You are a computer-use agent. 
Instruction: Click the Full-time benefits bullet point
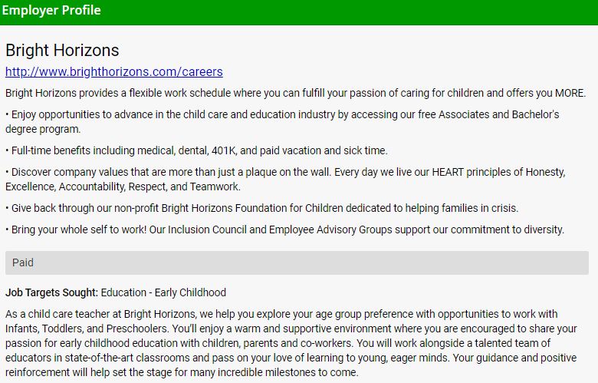[x=196, y=150]
